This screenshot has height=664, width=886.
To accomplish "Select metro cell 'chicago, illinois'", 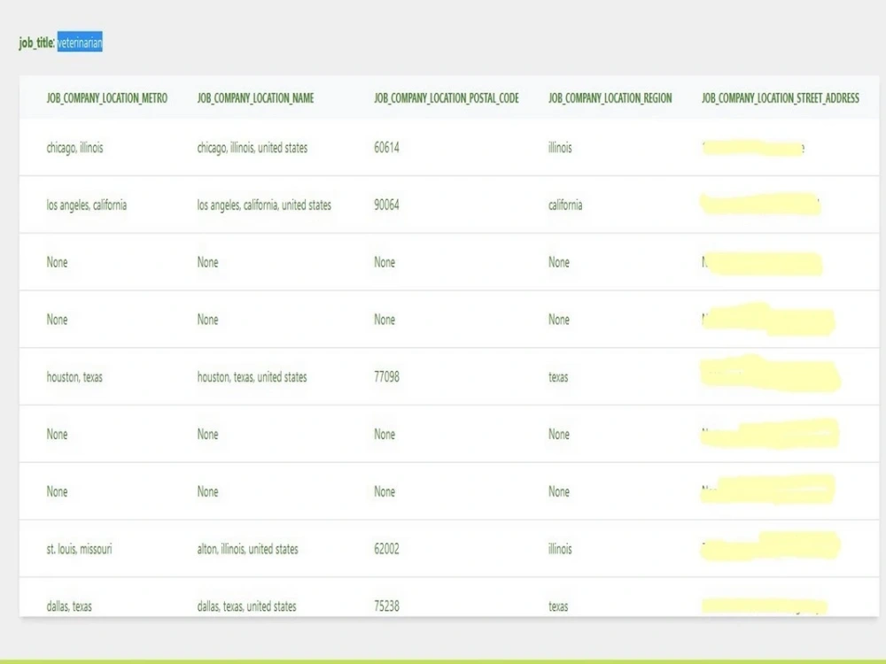I will coord(74,148).
